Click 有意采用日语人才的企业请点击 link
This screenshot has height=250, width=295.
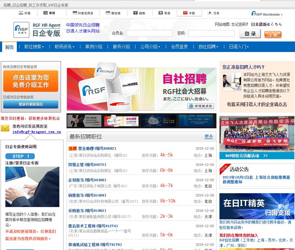point(257,104)
